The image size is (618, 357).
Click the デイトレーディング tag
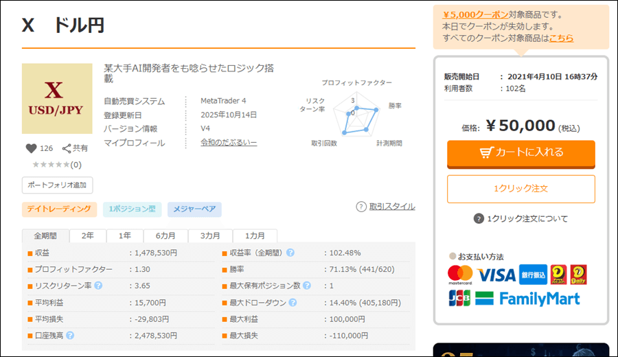coord(58,209)
